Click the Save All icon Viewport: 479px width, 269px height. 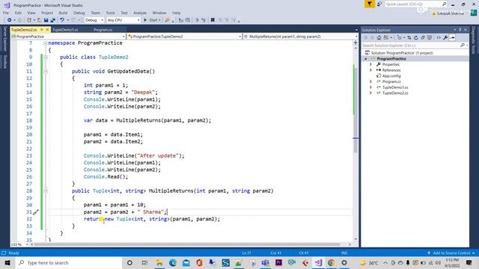pos(52,20)
